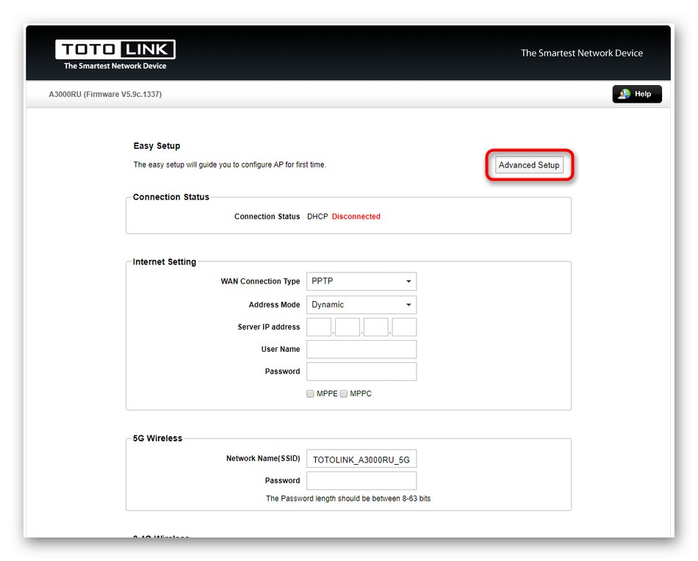Expand the Address Mode dropdown
The height and width of the screenshot is (561, 698).
(x=361, y=305)
